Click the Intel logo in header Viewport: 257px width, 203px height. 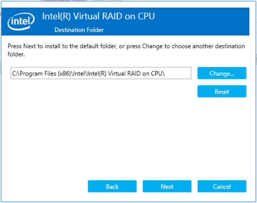[21, 21]
